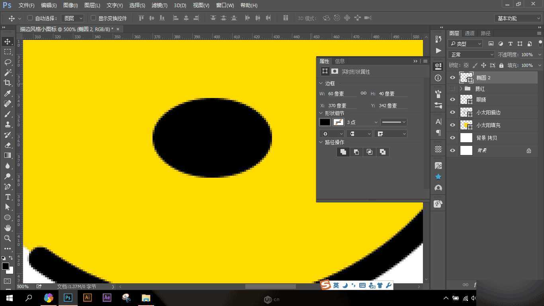Hide the 眼睛 layer
The width and height of the screenshot is (544, 306).
point(452,99)
